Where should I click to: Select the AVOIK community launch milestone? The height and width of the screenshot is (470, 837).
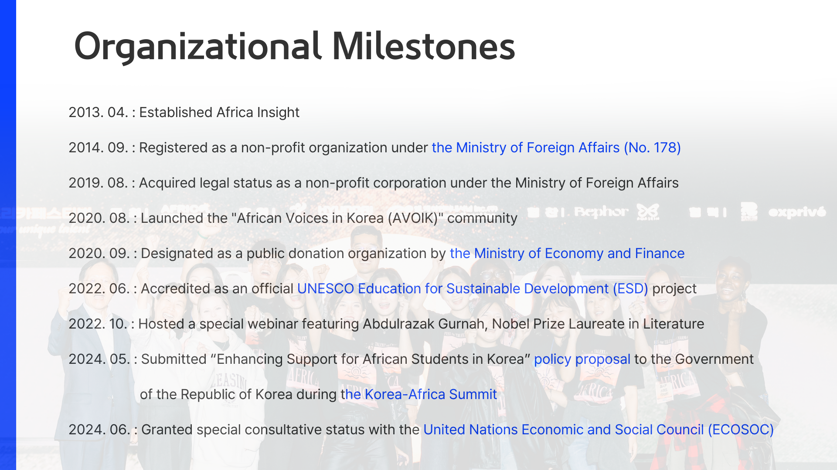pyautogui.click(x=293, y=218)
